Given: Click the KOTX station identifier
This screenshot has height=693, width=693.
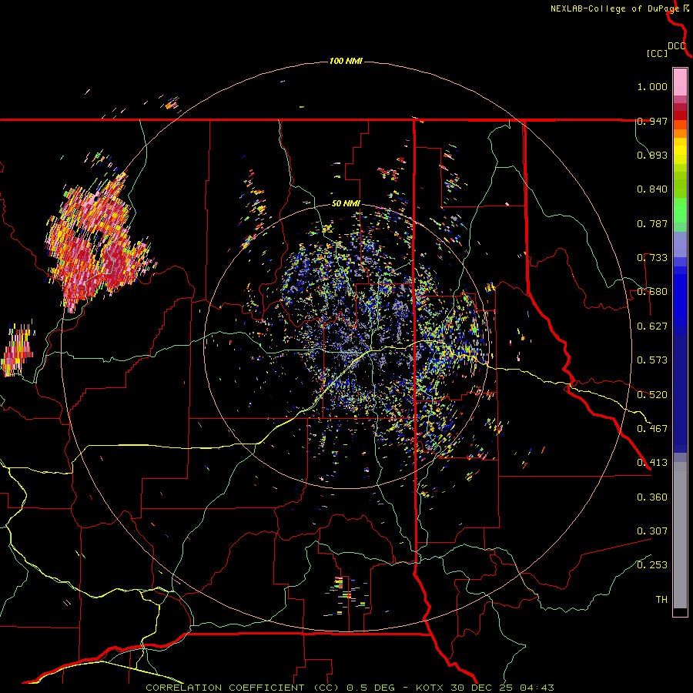Looking at the screenshot, I should tap(430, 688).
